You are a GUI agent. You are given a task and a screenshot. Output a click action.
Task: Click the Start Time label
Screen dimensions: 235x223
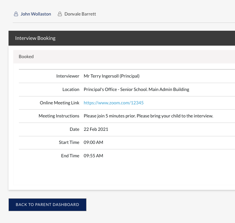tap(69, 142)
